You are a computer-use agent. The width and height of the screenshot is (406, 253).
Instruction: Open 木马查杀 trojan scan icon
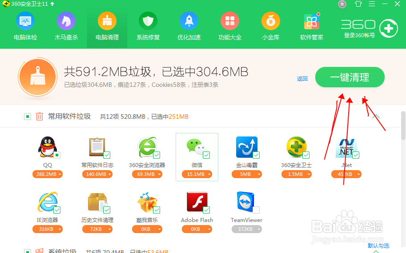[x=66, y=21]
